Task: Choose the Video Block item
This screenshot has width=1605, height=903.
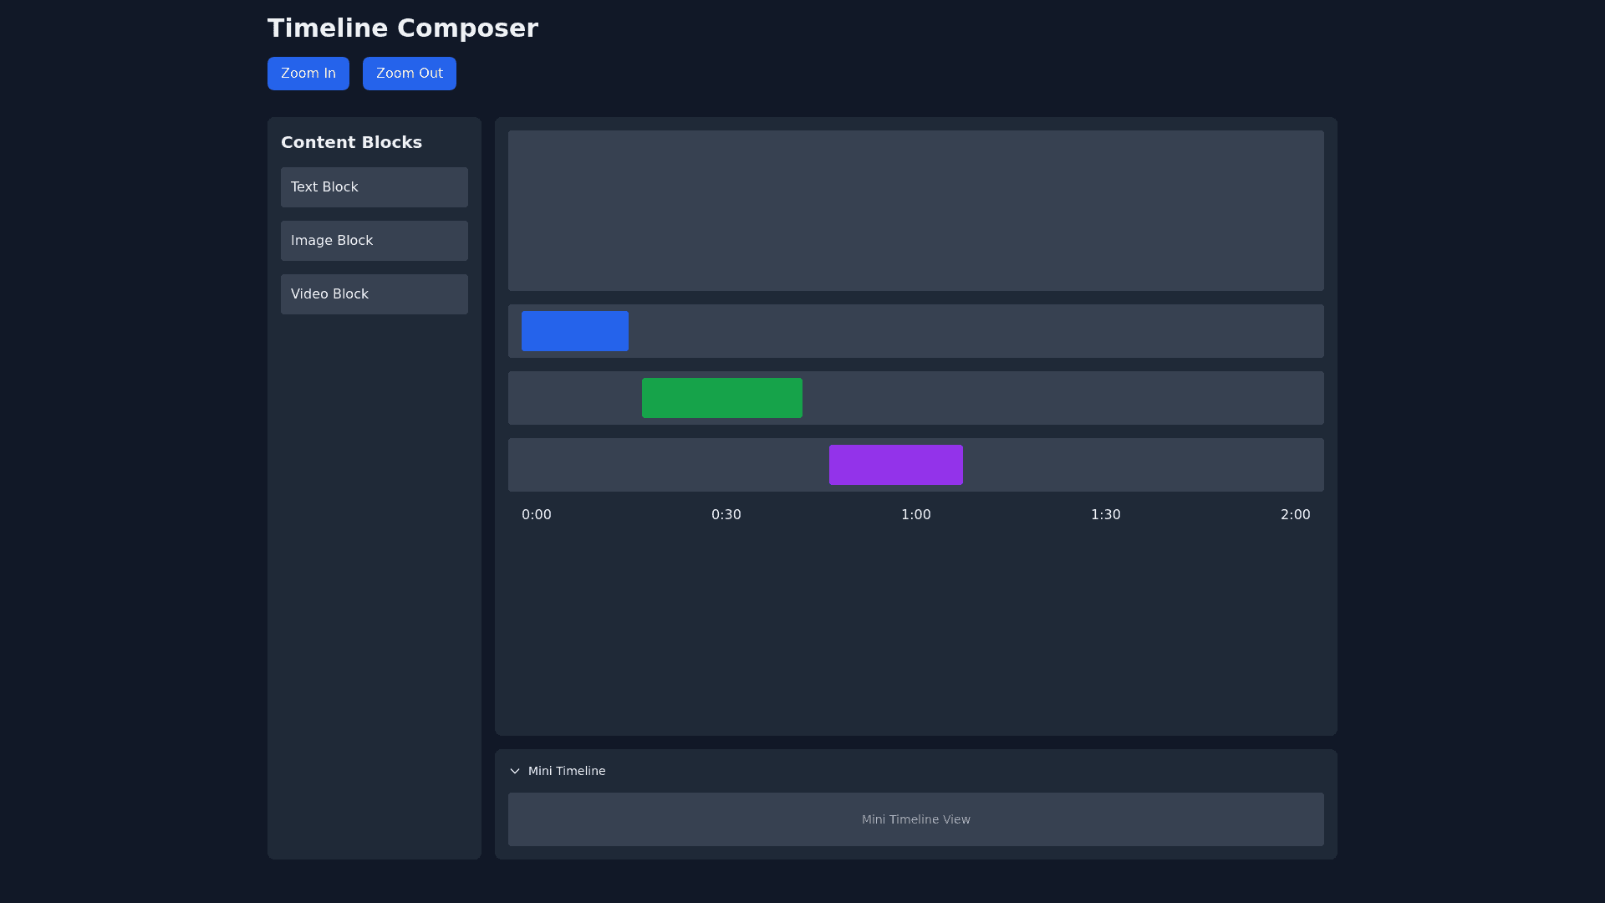Action: point(374,294)
